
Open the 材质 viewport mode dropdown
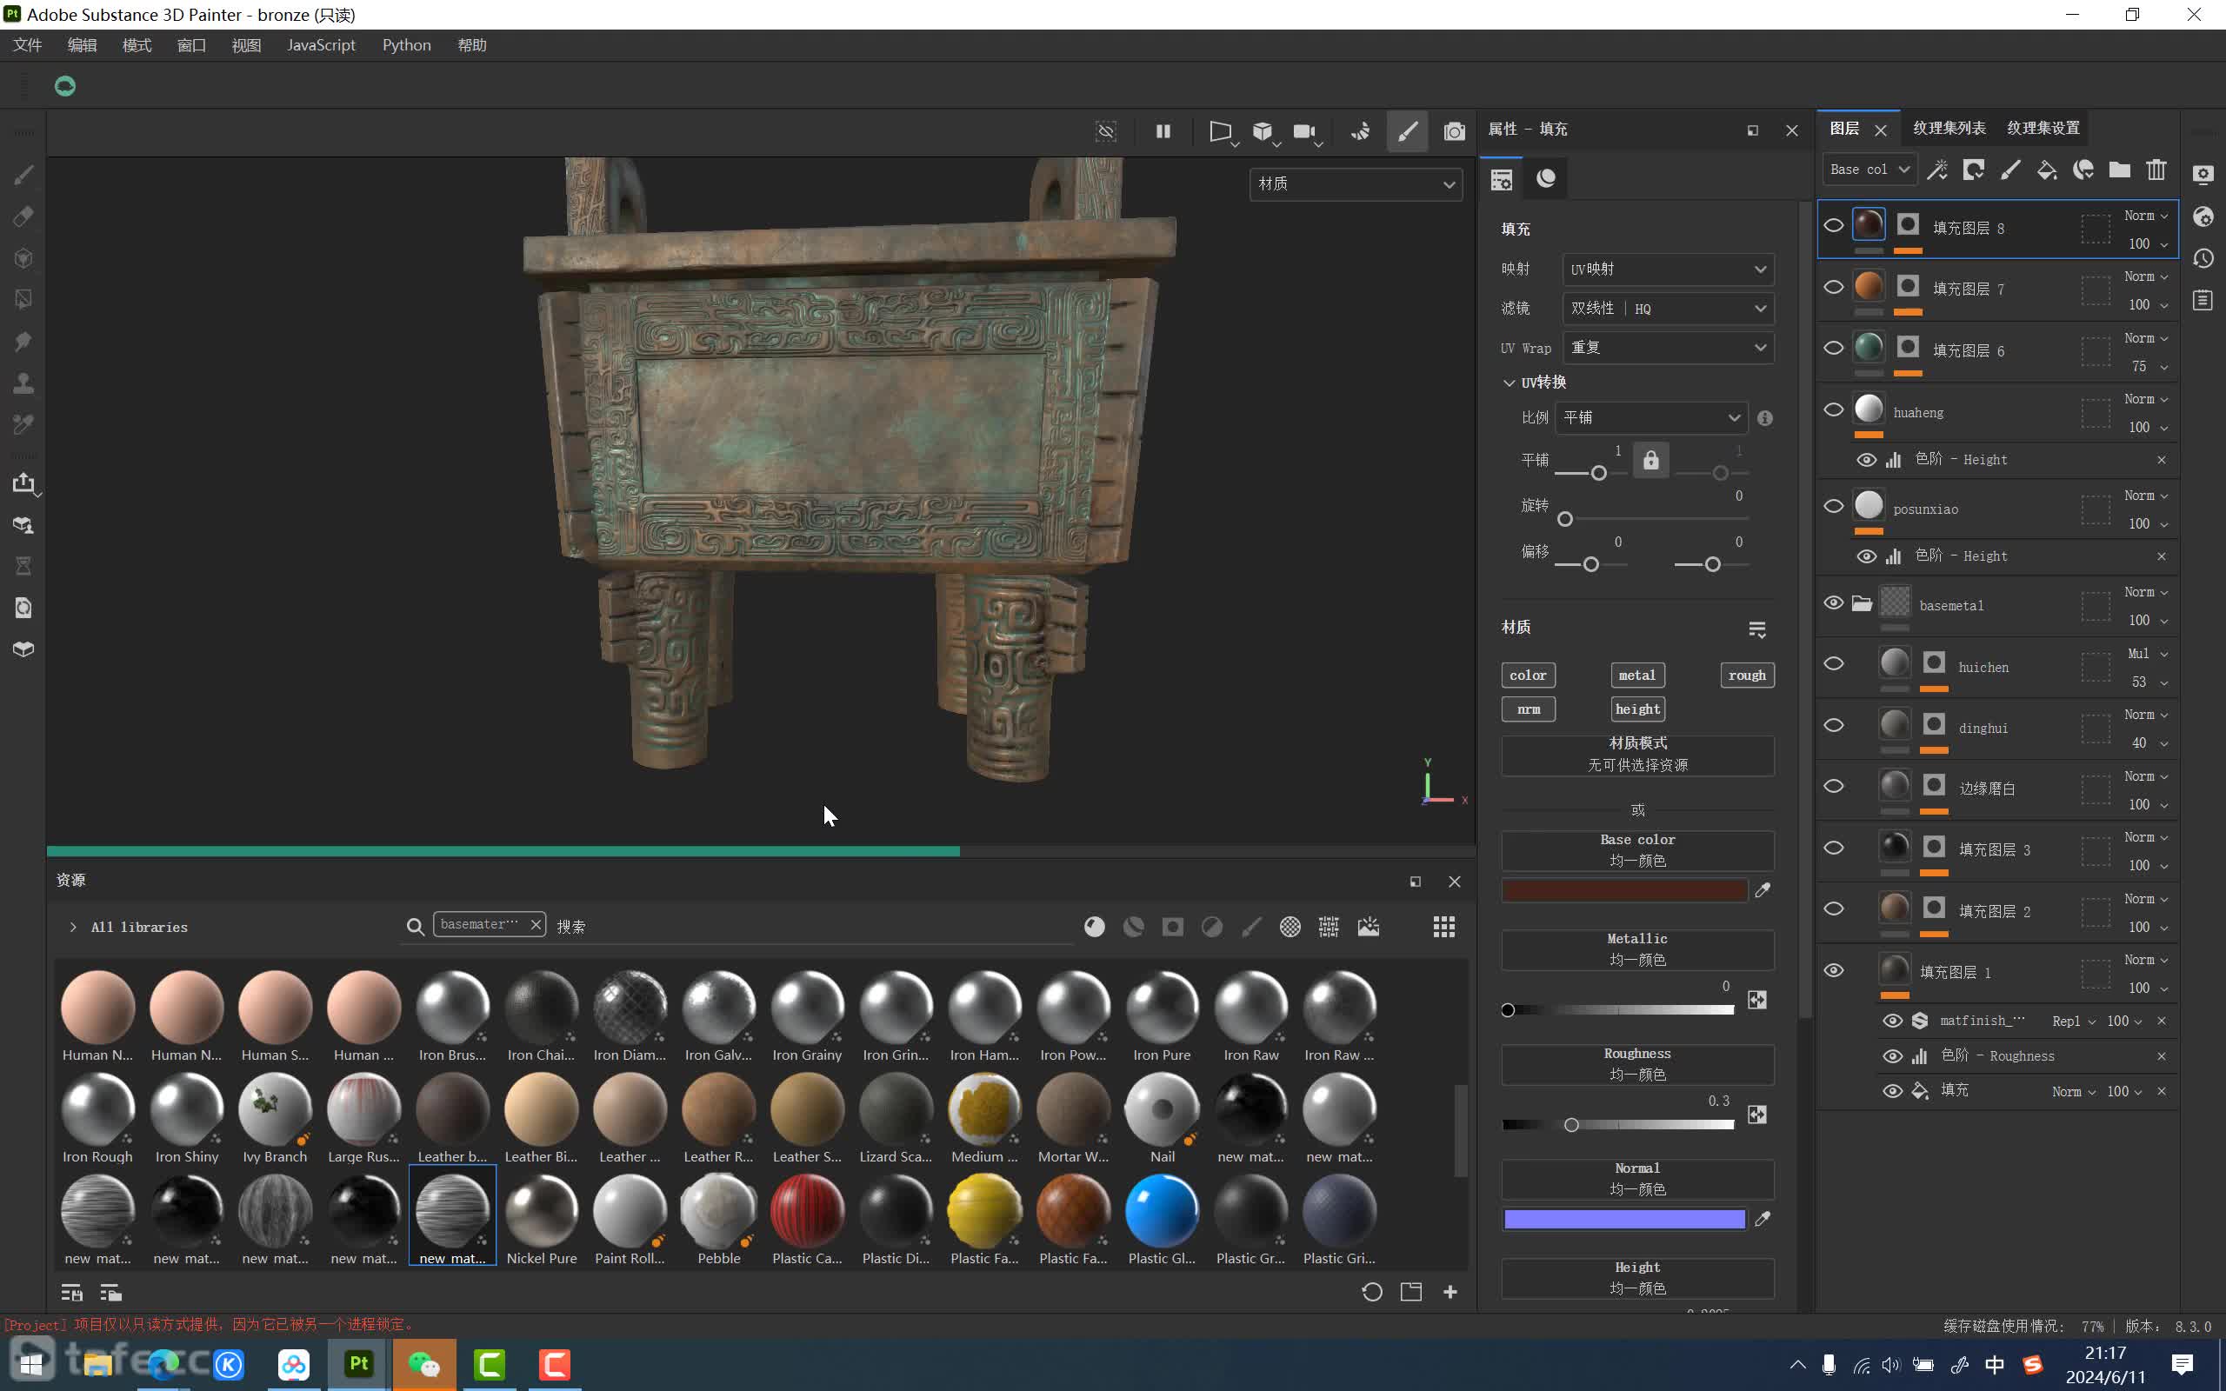coord(1355,184)
